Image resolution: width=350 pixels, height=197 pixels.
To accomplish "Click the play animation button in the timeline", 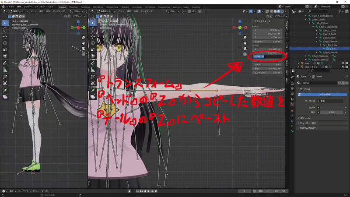I will [x=148, y=191].
